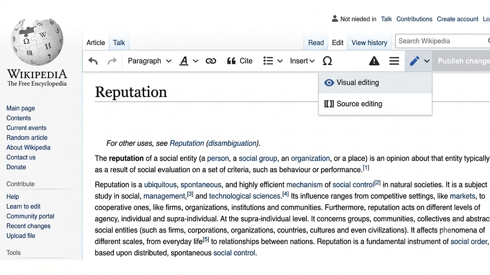490x275 pixels.
Task: Follow the social order link
Action: pyautogui.click(x=469, y=242)
